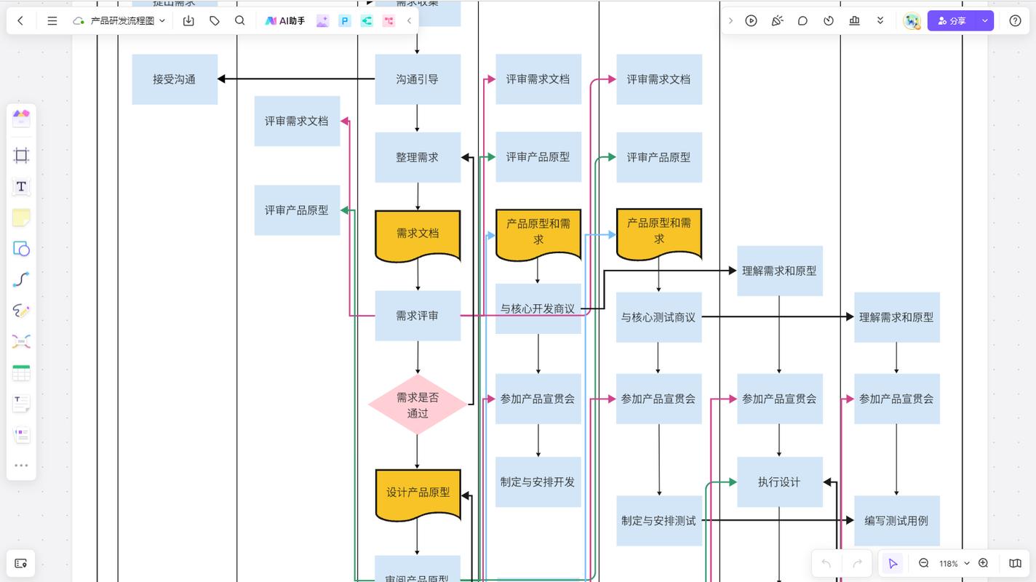The height and width of the screenshot is (582, 1036).
Task: Open more tools via three dots
Action: click(x=21, y=466)
